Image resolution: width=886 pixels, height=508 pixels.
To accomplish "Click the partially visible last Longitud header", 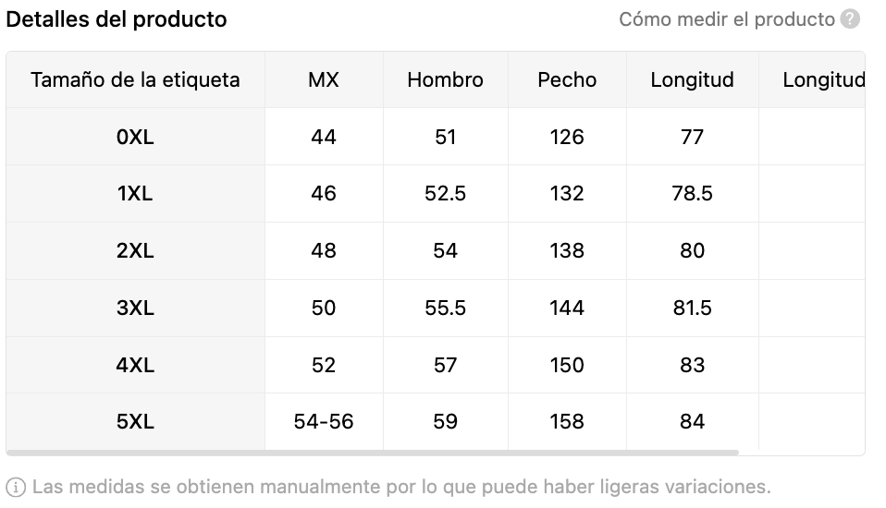I will (x=823, y=79).
